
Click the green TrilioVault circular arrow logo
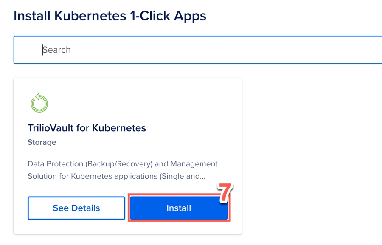point(39,103)
